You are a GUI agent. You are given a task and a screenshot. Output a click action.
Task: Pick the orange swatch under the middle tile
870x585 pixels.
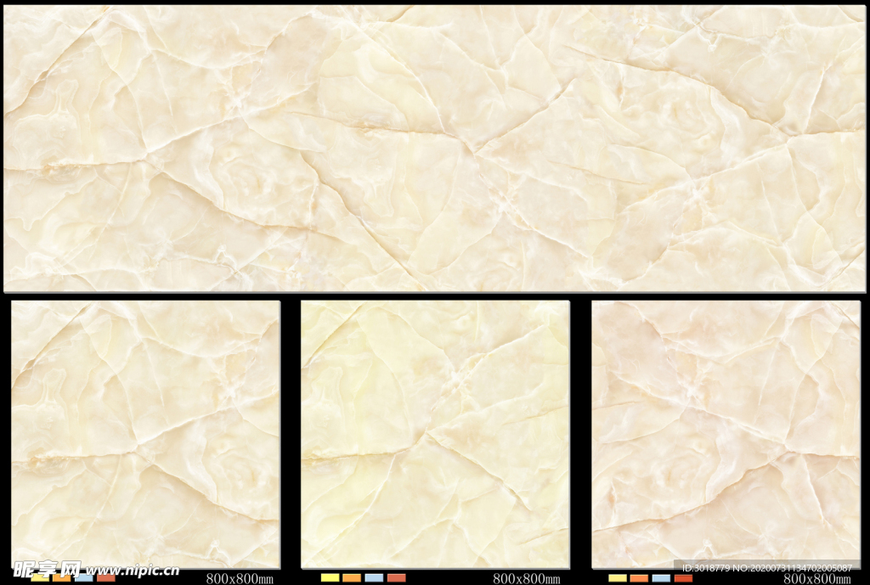tap(352, 578)
